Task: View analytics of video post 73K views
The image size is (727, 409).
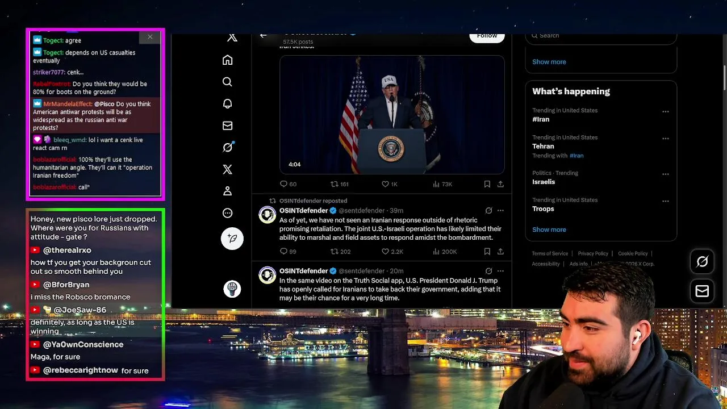Action: tap(442, 184)
